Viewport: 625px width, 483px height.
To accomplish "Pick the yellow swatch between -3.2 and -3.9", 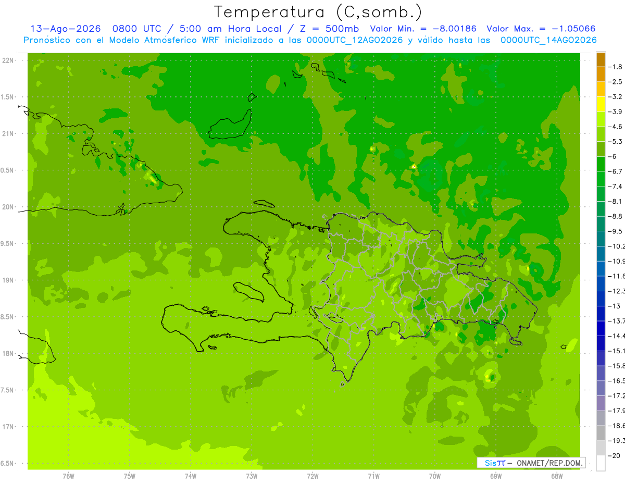I will (601, 104).
